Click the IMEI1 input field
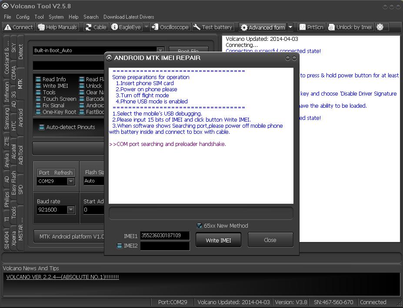This screenshot has width=403, height=308. (x=165, y=235)
